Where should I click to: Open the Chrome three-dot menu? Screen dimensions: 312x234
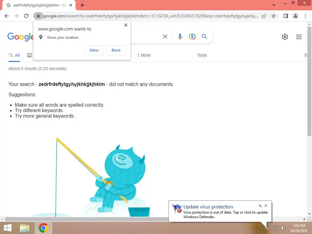pyautogui.click(x=305, y=16)
